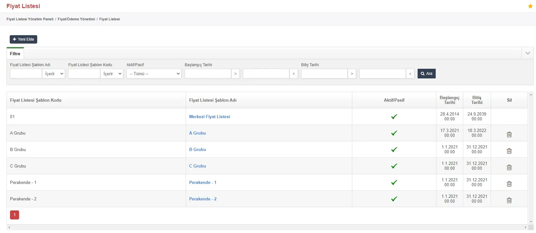
Task: Click the Perakende - 2 active checkmark
Action: pyautogui.click(x=394, y=199)
